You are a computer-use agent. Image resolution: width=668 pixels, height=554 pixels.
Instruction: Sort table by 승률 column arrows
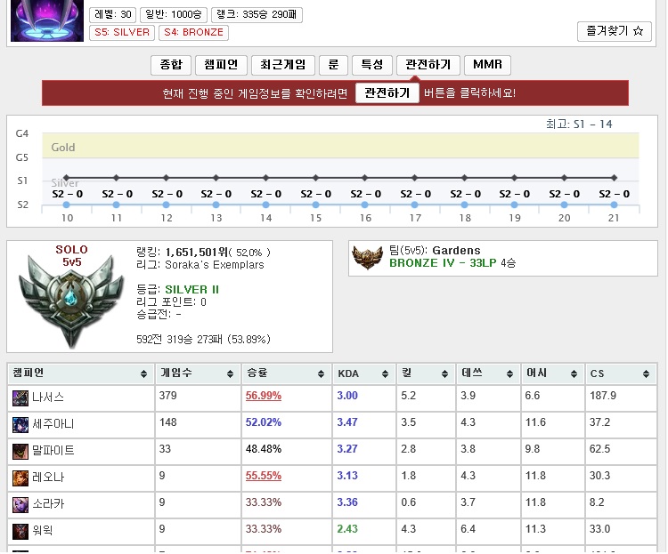coord(321,374)
